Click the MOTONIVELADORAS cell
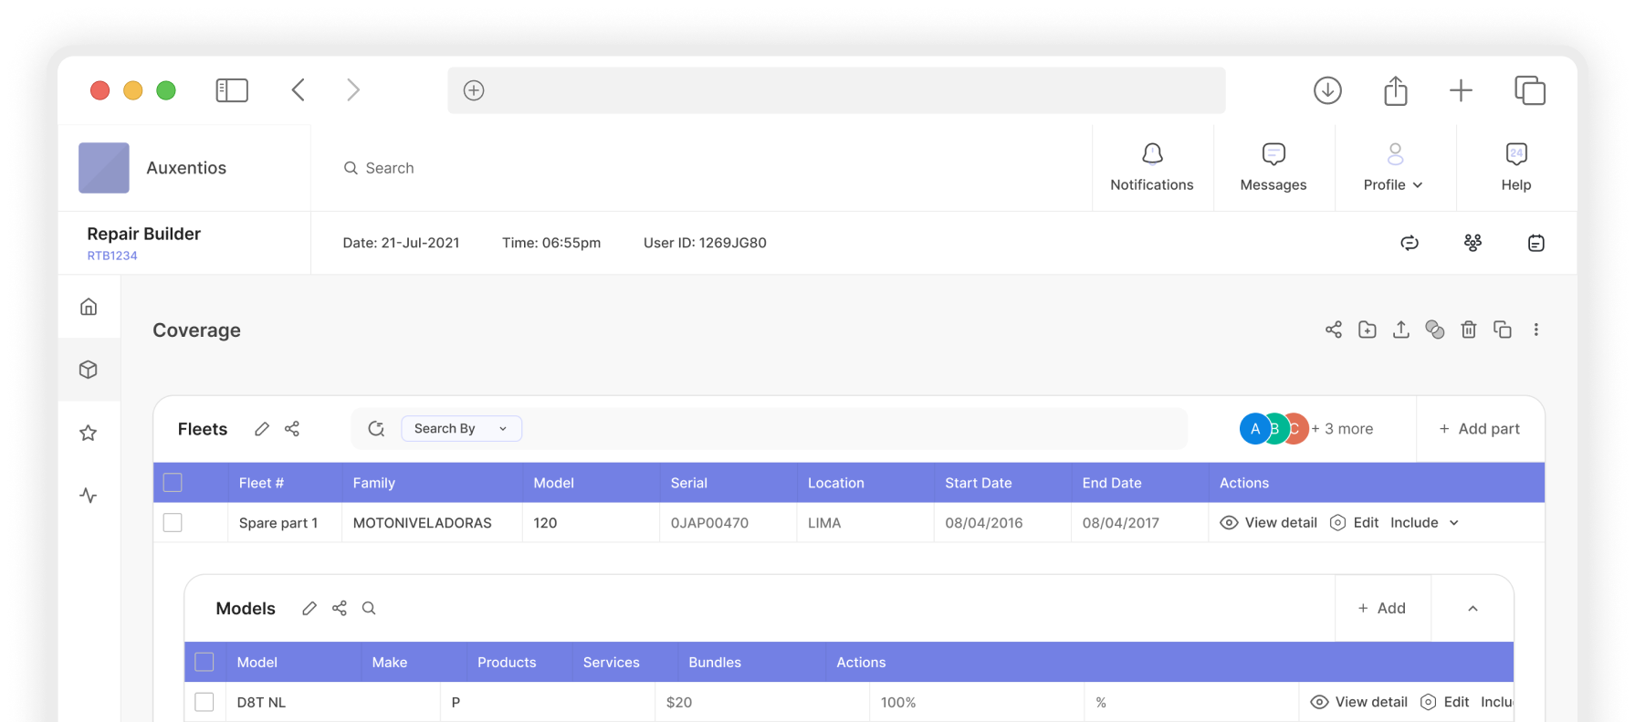The image size is (1635, 722). coord(423,523)
